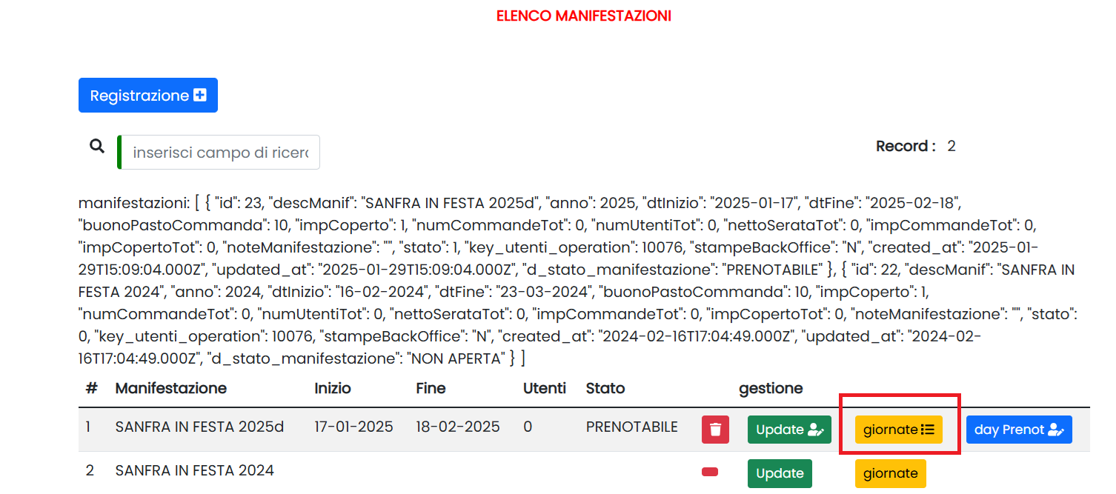The height and width of the screenshot is (494, 1116).
Task: Click the magnifying glass search icon
Action: [97, 147]
